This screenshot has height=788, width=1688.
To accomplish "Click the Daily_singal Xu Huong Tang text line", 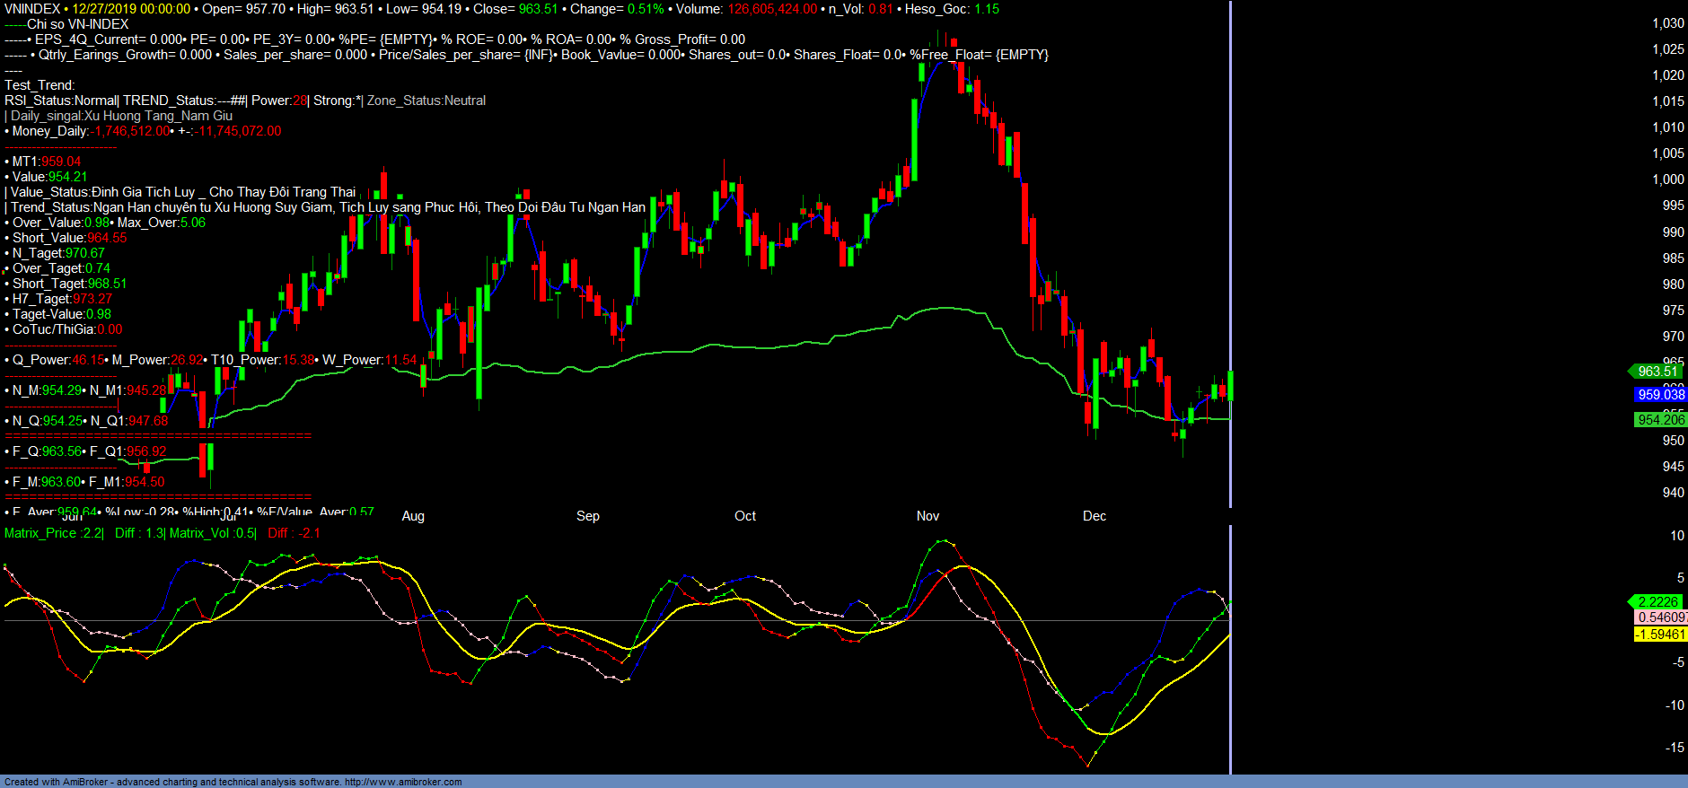I will pyautogui.click(x=121, y=116).
